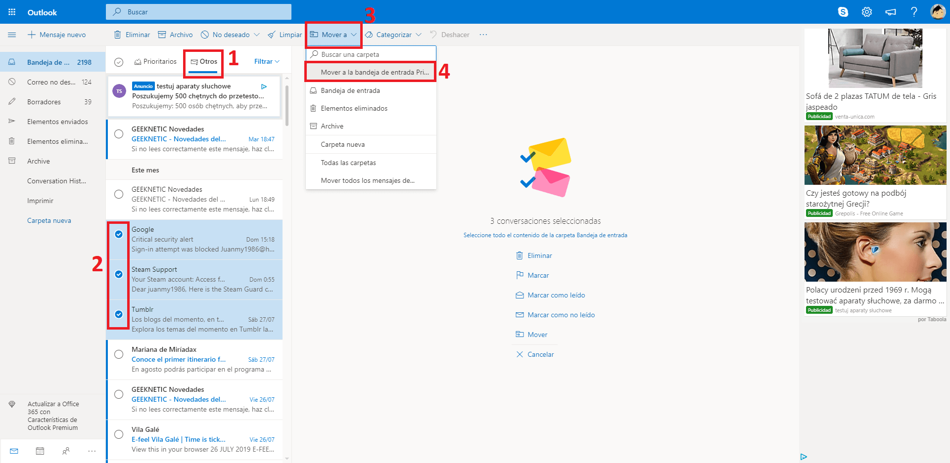Click the main Buscar search field
The height and width of the screenshot is (463, 950).
tap(198, 12)
